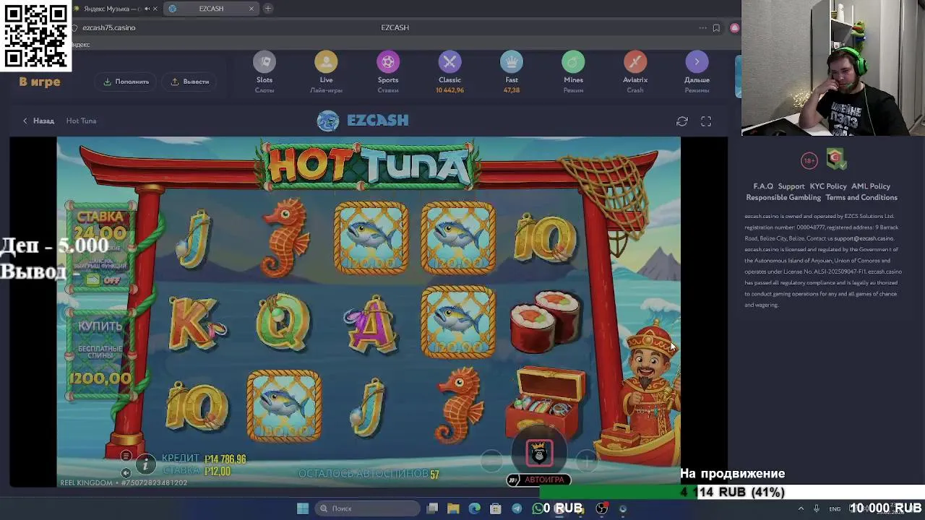Select the EZCASH browser tab
Screen dimensions: 925x520
tap(211, 9)
